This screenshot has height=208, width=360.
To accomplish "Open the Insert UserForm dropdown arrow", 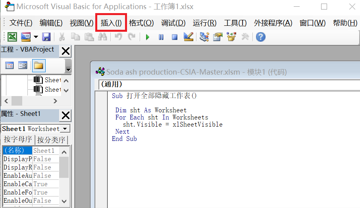I will pyautogui.click(x=36, y=37).
